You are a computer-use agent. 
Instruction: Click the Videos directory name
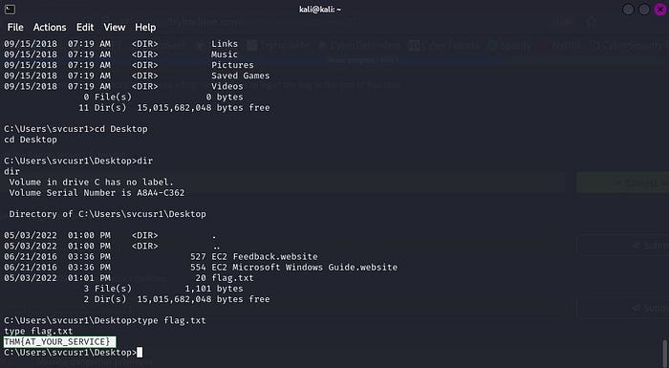[x=227, y=86]
